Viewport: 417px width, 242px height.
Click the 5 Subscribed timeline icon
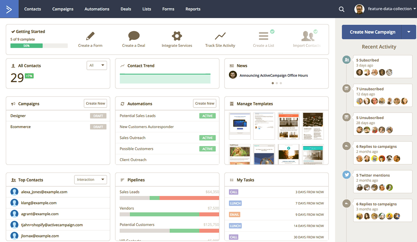[x=346, y=60]
